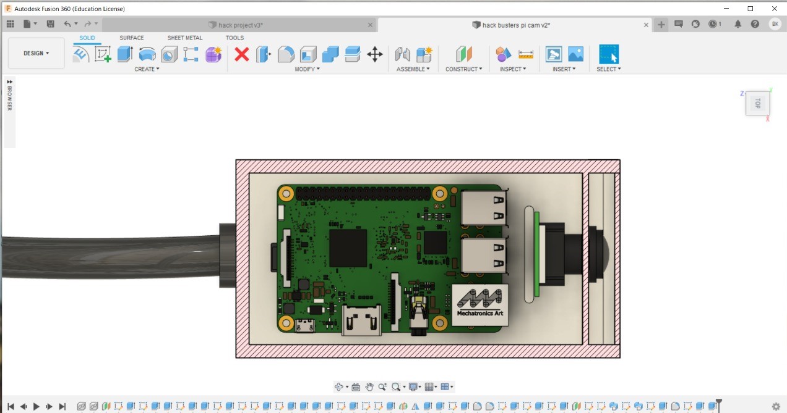Select the Offset Face tool
Image resolution: width=787 pixels, height=413 pixels.
coord(353,54)
